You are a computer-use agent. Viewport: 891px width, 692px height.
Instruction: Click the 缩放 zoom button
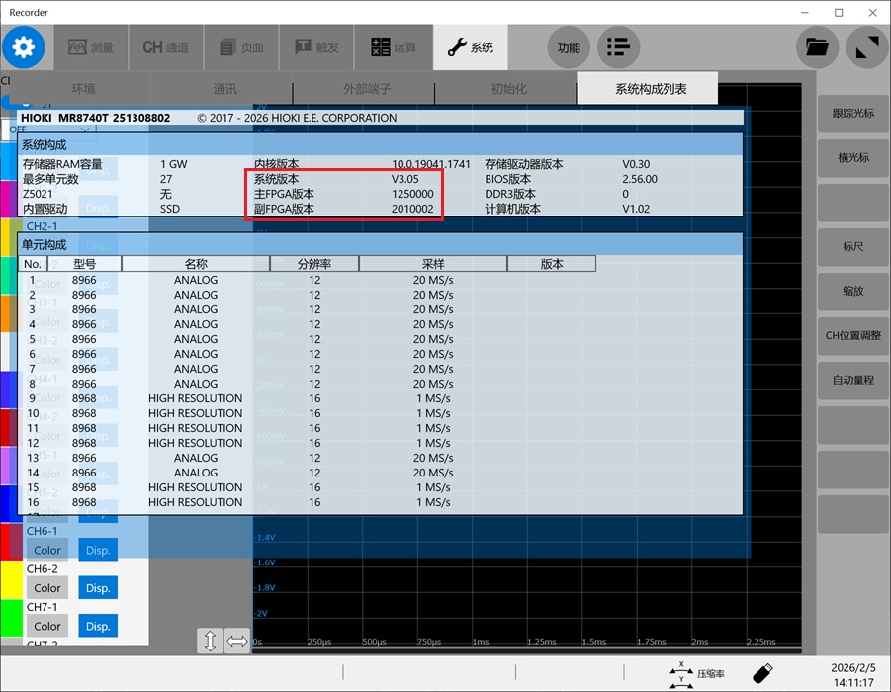(853, 291)
